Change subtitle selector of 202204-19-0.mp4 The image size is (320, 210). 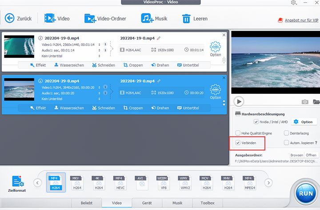tap(100, 56)
